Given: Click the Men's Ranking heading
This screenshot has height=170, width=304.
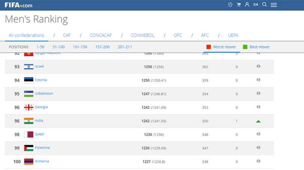Looking at the screenshot, I should [x=36, y=19].
